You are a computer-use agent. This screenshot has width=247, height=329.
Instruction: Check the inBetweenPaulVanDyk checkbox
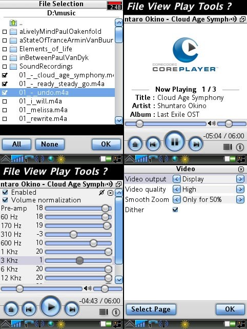(x=5, y=58)
